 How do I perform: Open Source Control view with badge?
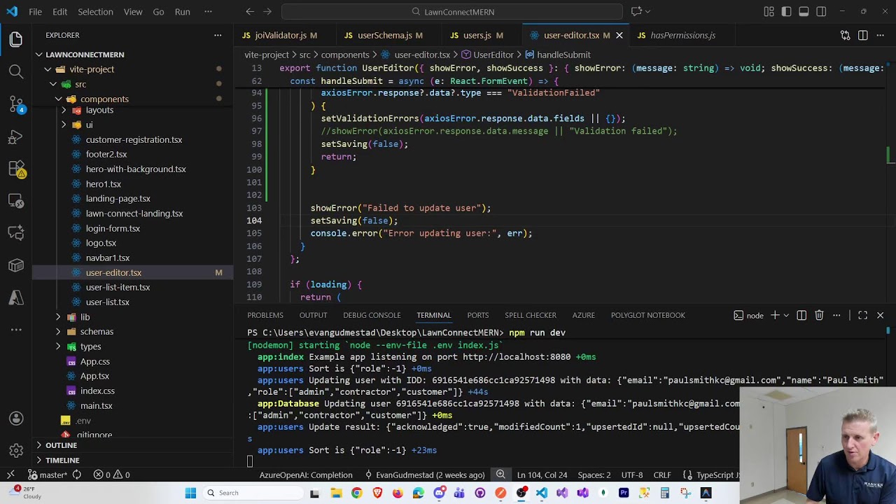point(16,104)
